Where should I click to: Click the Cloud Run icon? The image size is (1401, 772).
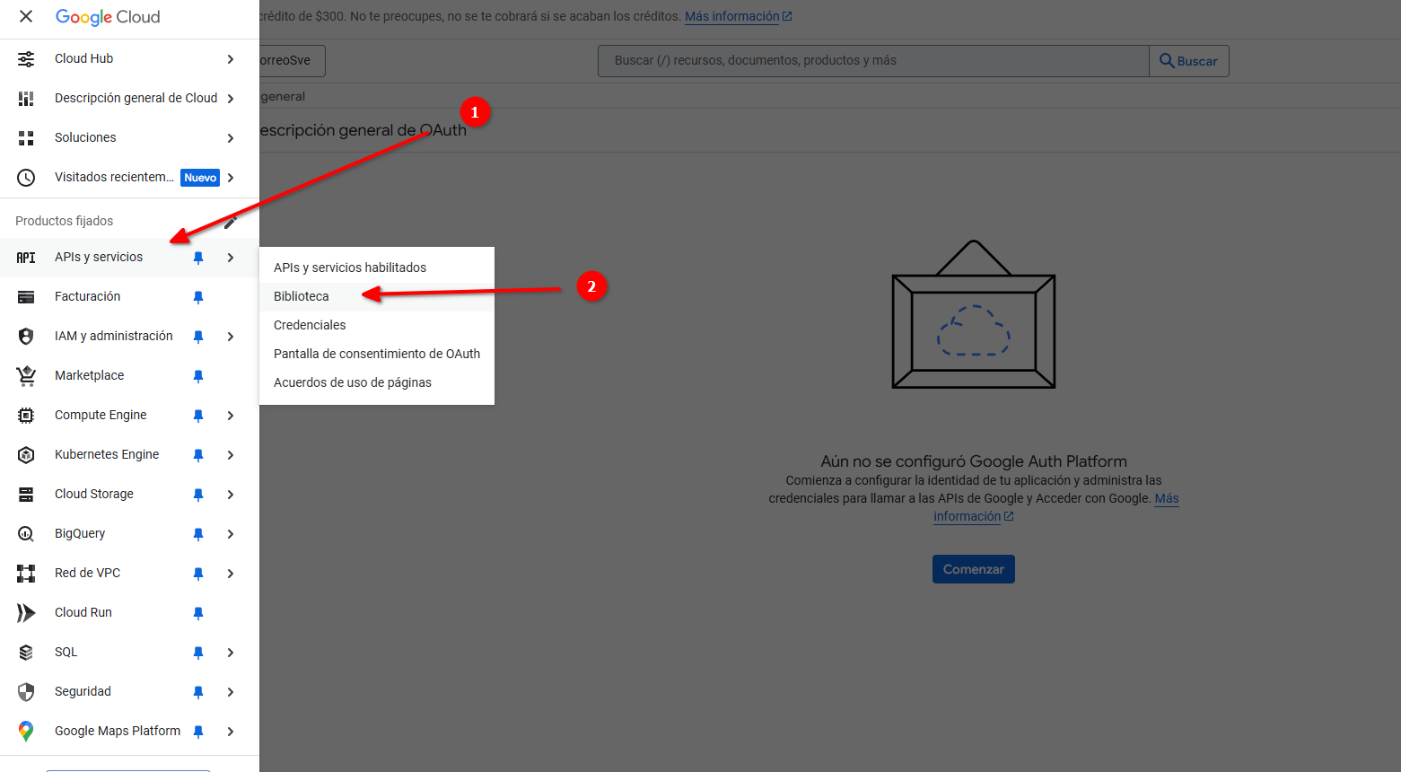click(x=26, y=613)
